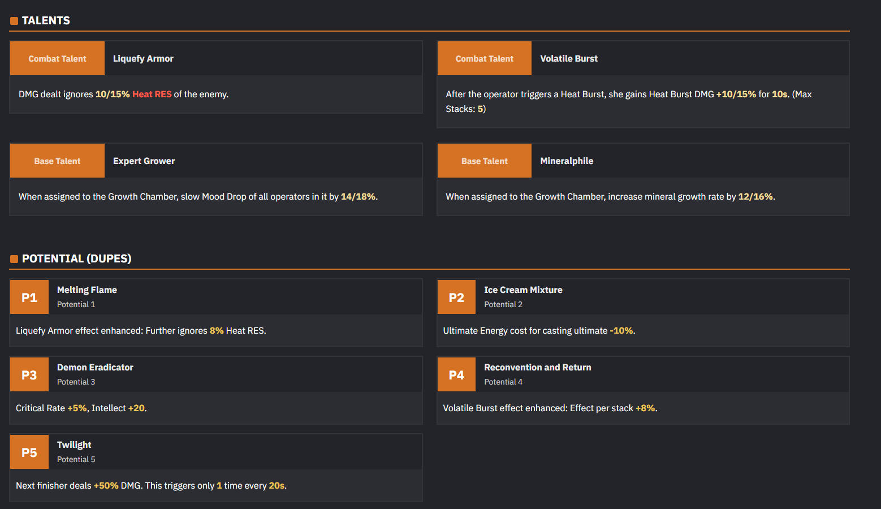
Task: Select the P4 potential badge
Action: [x=456, y=375]
